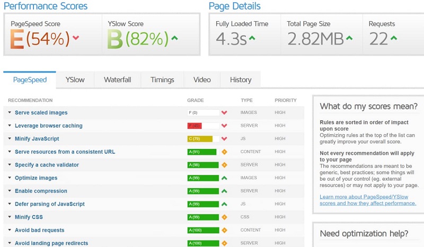Expand the Defer parsing of JavaScript triangle
Viewport: 424px width, 247px height.
point(10,204)
